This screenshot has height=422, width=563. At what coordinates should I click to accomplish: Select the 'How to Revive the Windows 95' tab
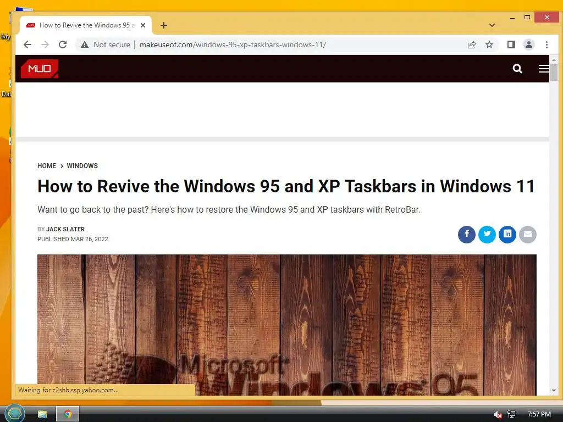[x=86, y=25]
